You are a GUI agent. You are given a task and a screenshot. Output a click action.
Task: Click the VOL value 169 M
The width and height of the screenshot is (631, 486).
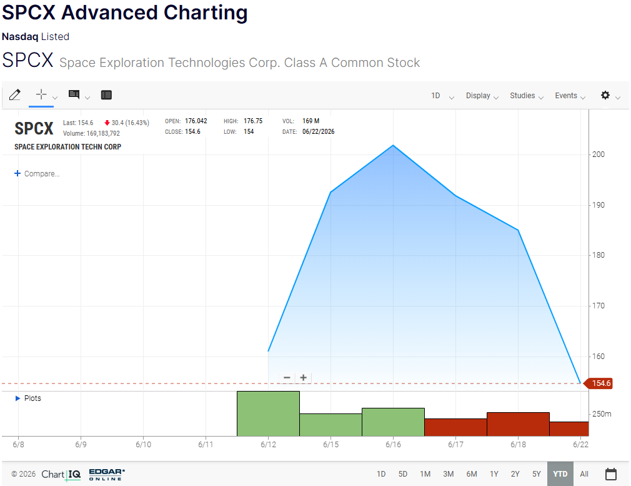[x=311, y=121]
